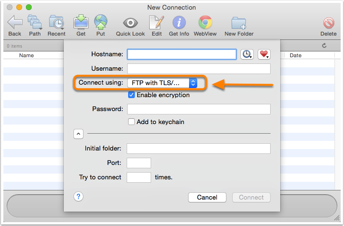Viewport: 344px width, 226px height.
Task: Click the Edit pencil icon
Action: tap(156, 22)
